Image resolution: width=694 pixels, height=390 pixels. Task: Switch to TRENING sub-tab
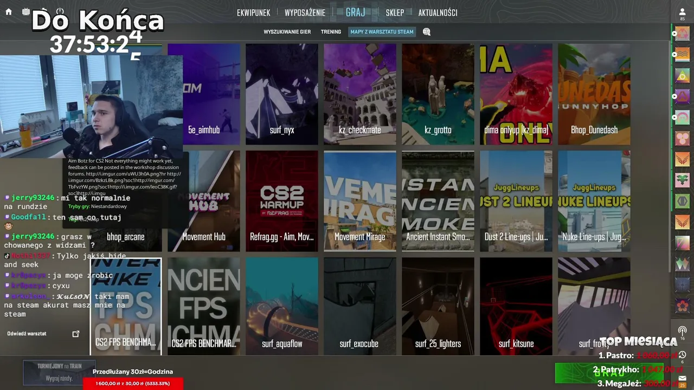[331, 32]
